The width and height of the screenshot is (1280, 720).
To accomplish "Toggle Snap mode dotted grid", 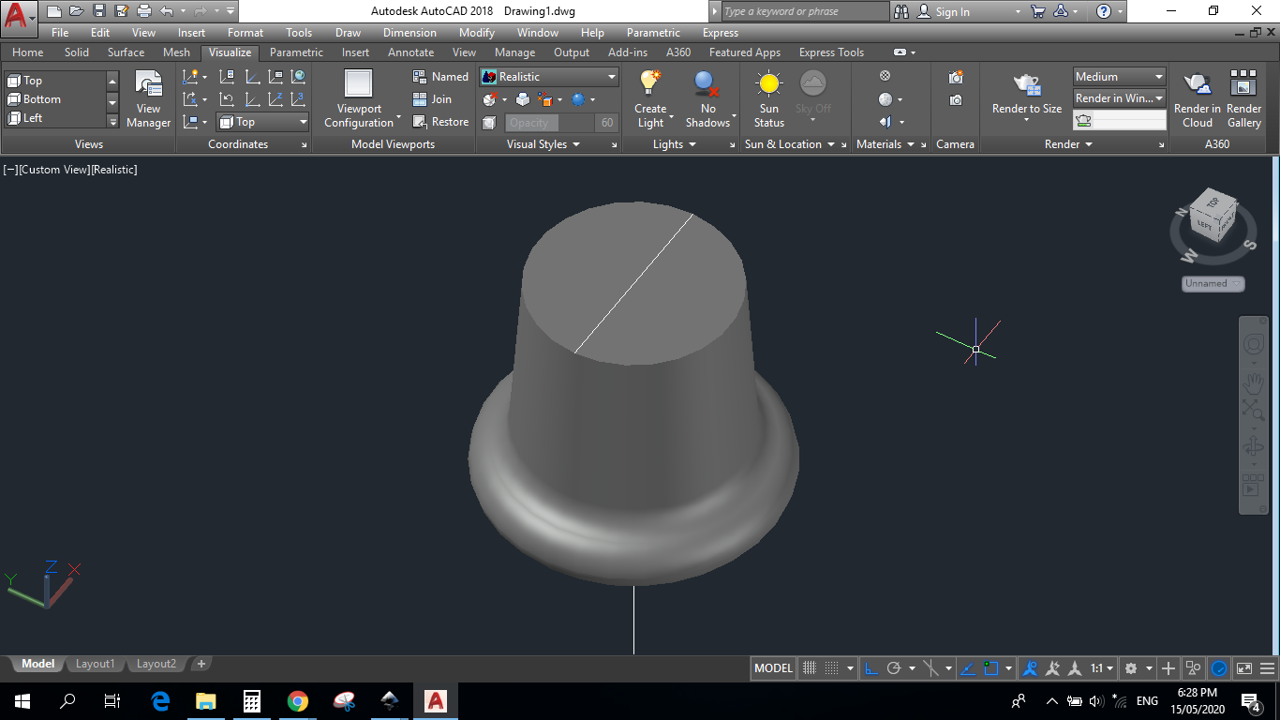I will [x=831, y=668].
